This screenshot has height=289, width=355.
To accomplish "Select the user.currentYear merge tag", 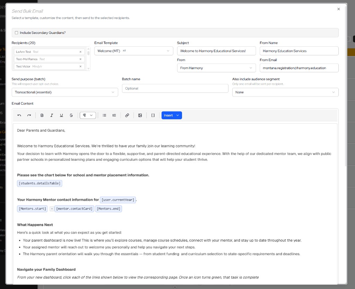I will (x=118, y=200).
